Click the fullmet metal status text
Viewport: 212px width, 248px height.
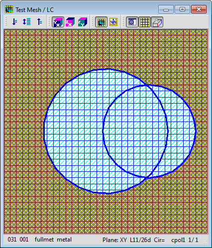[x=53, y=240]
